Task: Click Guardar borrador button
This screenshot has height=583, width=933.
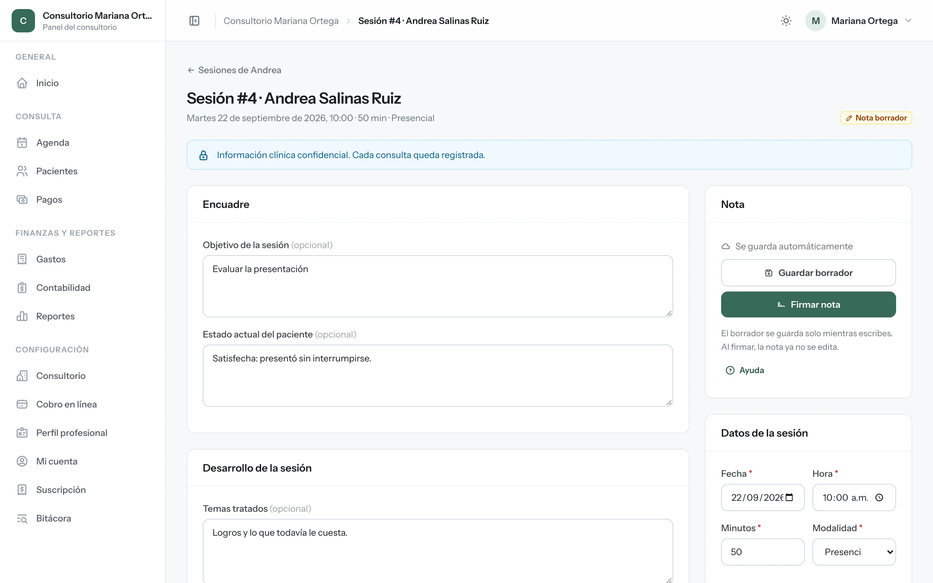Action: coord(808,273)
